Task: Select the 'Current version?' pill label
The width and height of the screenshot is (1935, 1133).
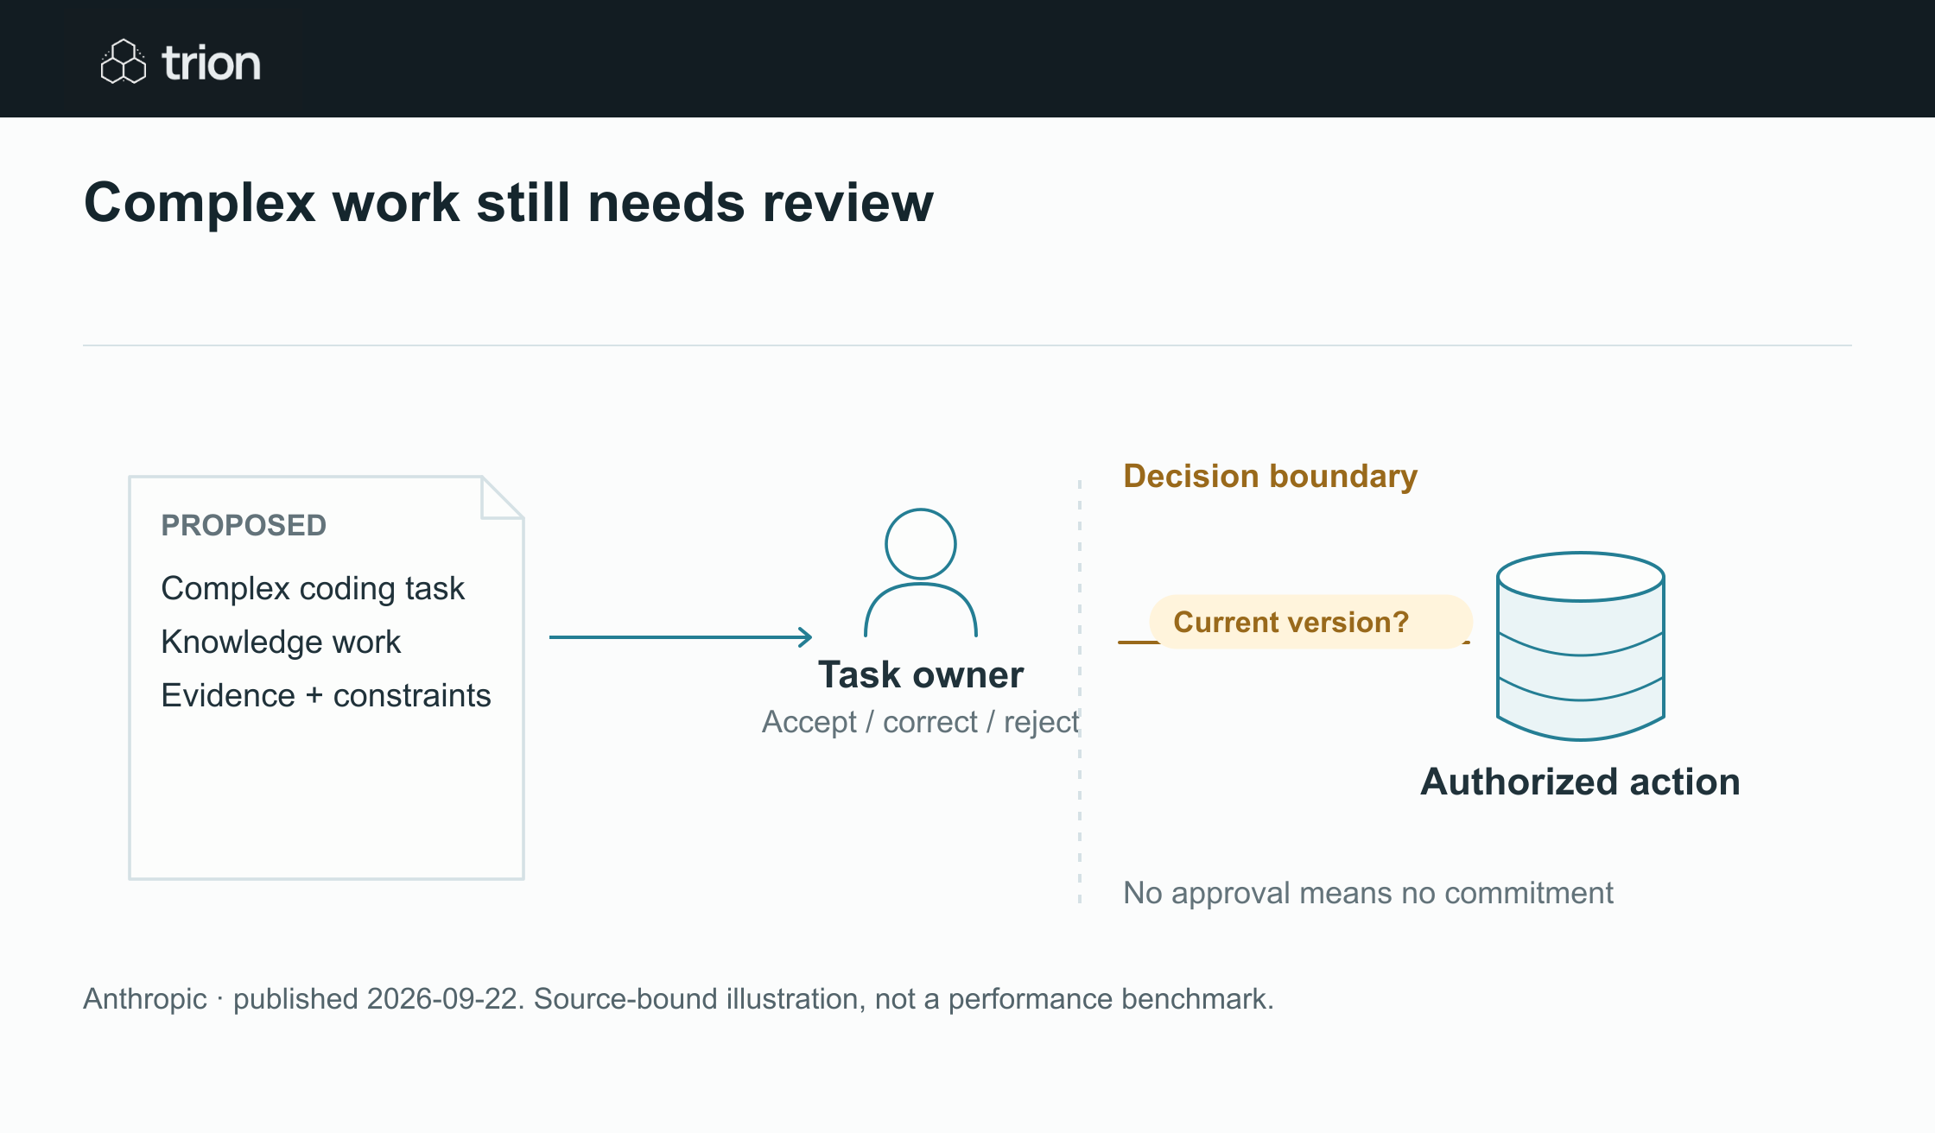Action: [1310, 622]
